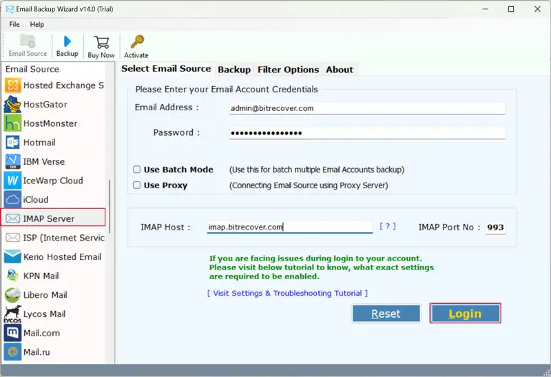Select the HostGator alligator icon

12,105
